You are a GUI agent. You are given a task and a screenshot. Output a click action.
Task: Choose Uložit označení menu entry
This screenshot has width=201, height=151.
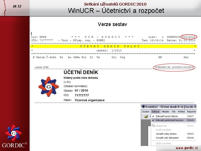tap(174, 143)
